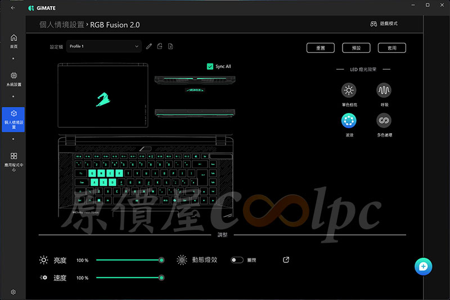
Task: Click the dynamic lighting burst icon
Action: coord(182,260)
